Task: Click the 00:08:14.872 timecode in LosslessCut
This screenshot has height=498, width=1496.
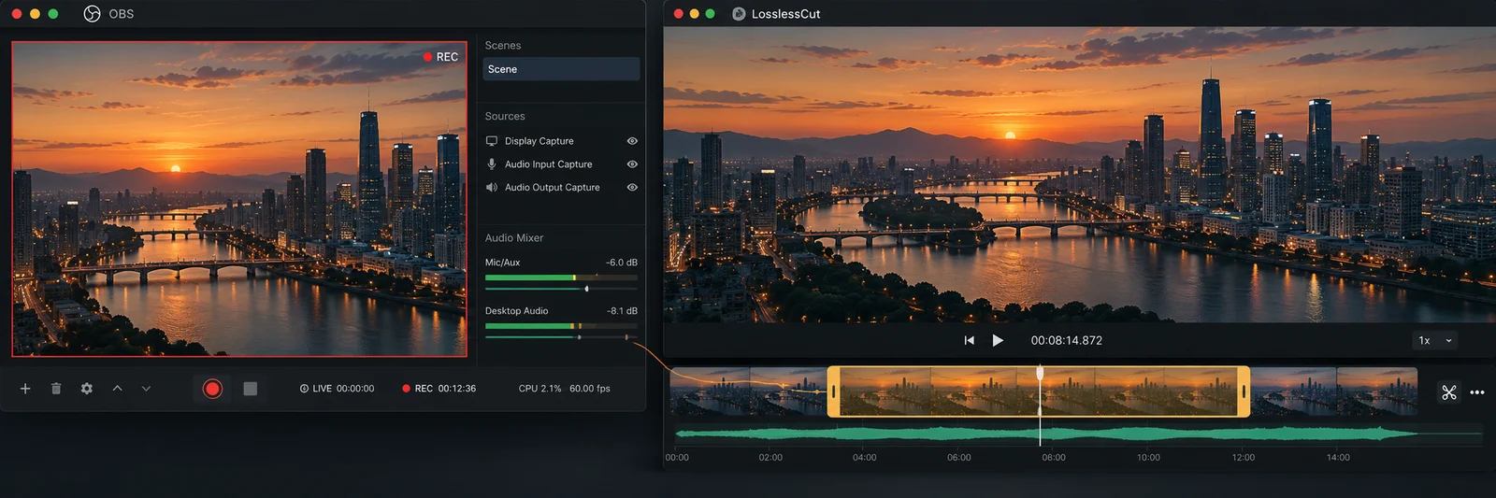Action: (x=1067, y=341)
